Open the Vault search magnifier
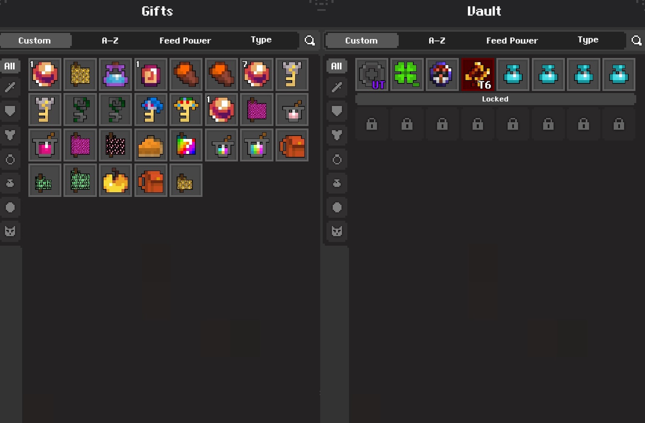This screenshot has width=645, height=423. pos(636,40)
